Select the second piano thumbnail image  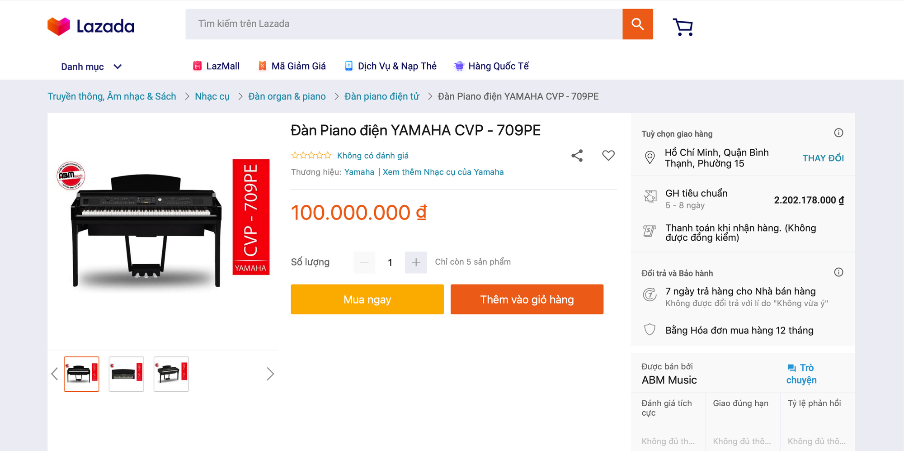(x=126, y=374)
